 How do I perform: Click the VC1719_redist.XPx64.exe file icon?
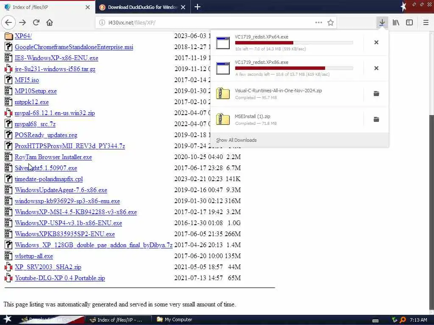point(223,43)
